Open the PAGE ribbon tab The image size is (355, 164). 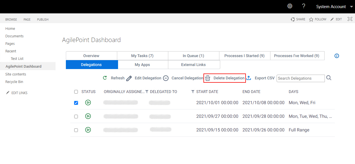pyautogui.click(x=27, y=19)
